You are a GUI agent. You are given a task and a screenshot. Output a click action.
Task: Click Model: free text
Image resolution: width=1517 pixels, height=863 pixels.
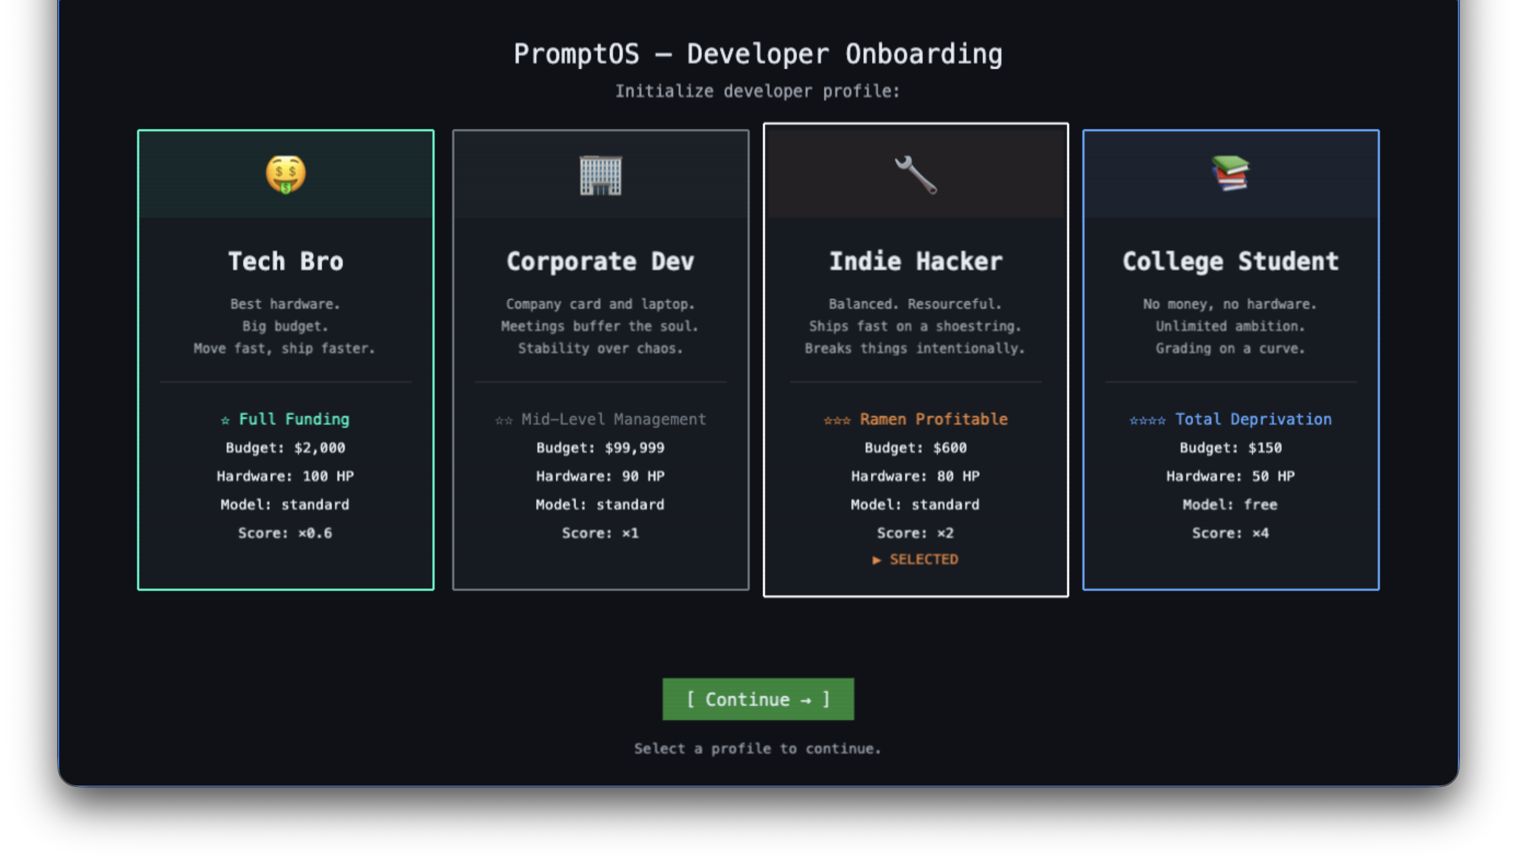tap(1230, 504)
